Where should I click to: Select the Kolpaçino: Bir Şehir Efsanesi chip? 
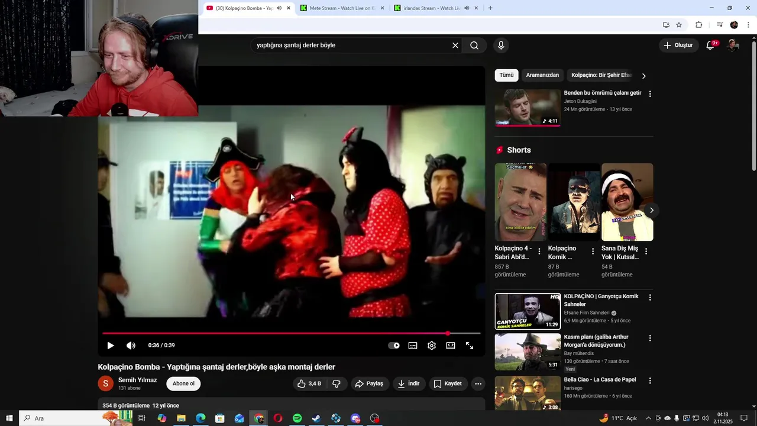[x=601, y=75]
